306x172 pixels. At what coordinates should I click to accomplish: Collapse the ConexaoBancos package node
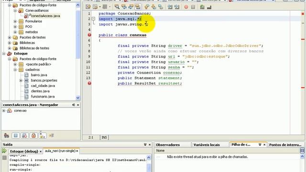pos(15,11)
